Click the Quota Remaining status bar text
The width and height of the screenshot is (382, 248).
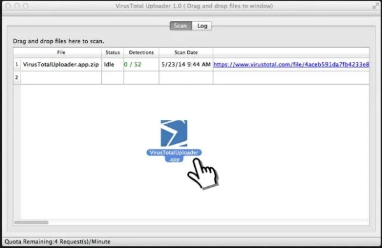click(57, 242)
